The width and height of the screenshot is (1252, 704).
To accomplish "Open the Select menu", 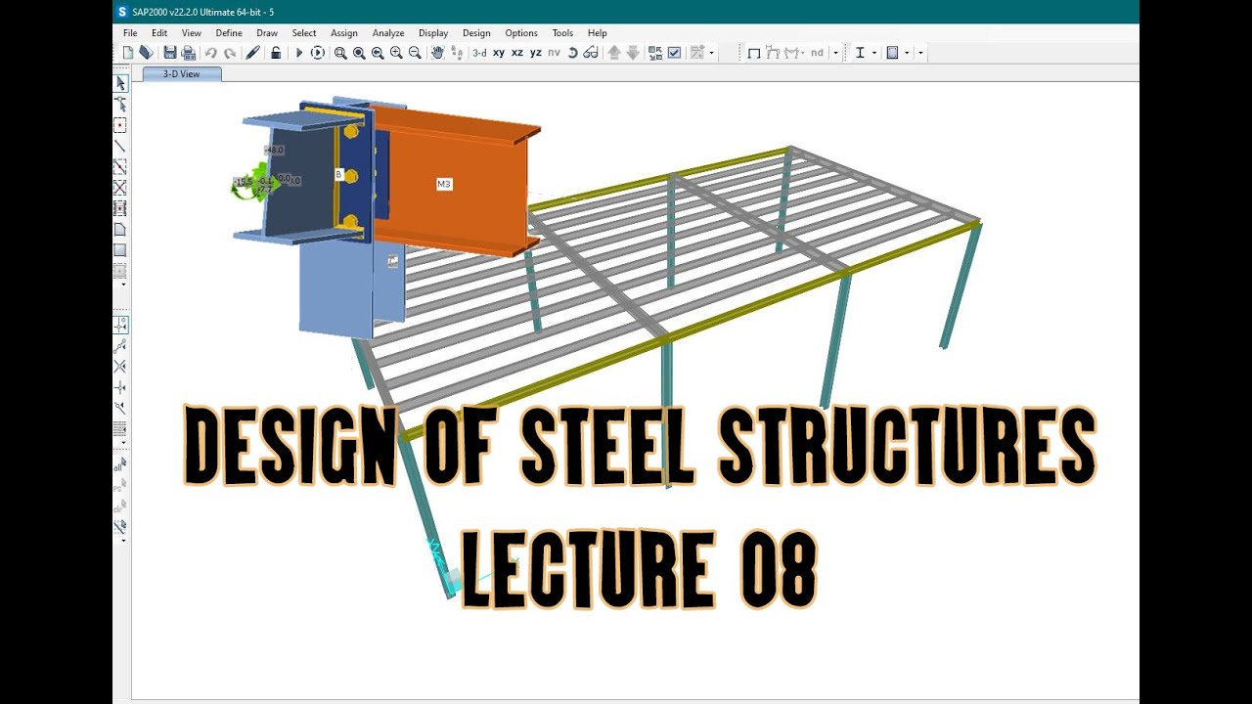I will pyautogui.click(x=304, y=33).
